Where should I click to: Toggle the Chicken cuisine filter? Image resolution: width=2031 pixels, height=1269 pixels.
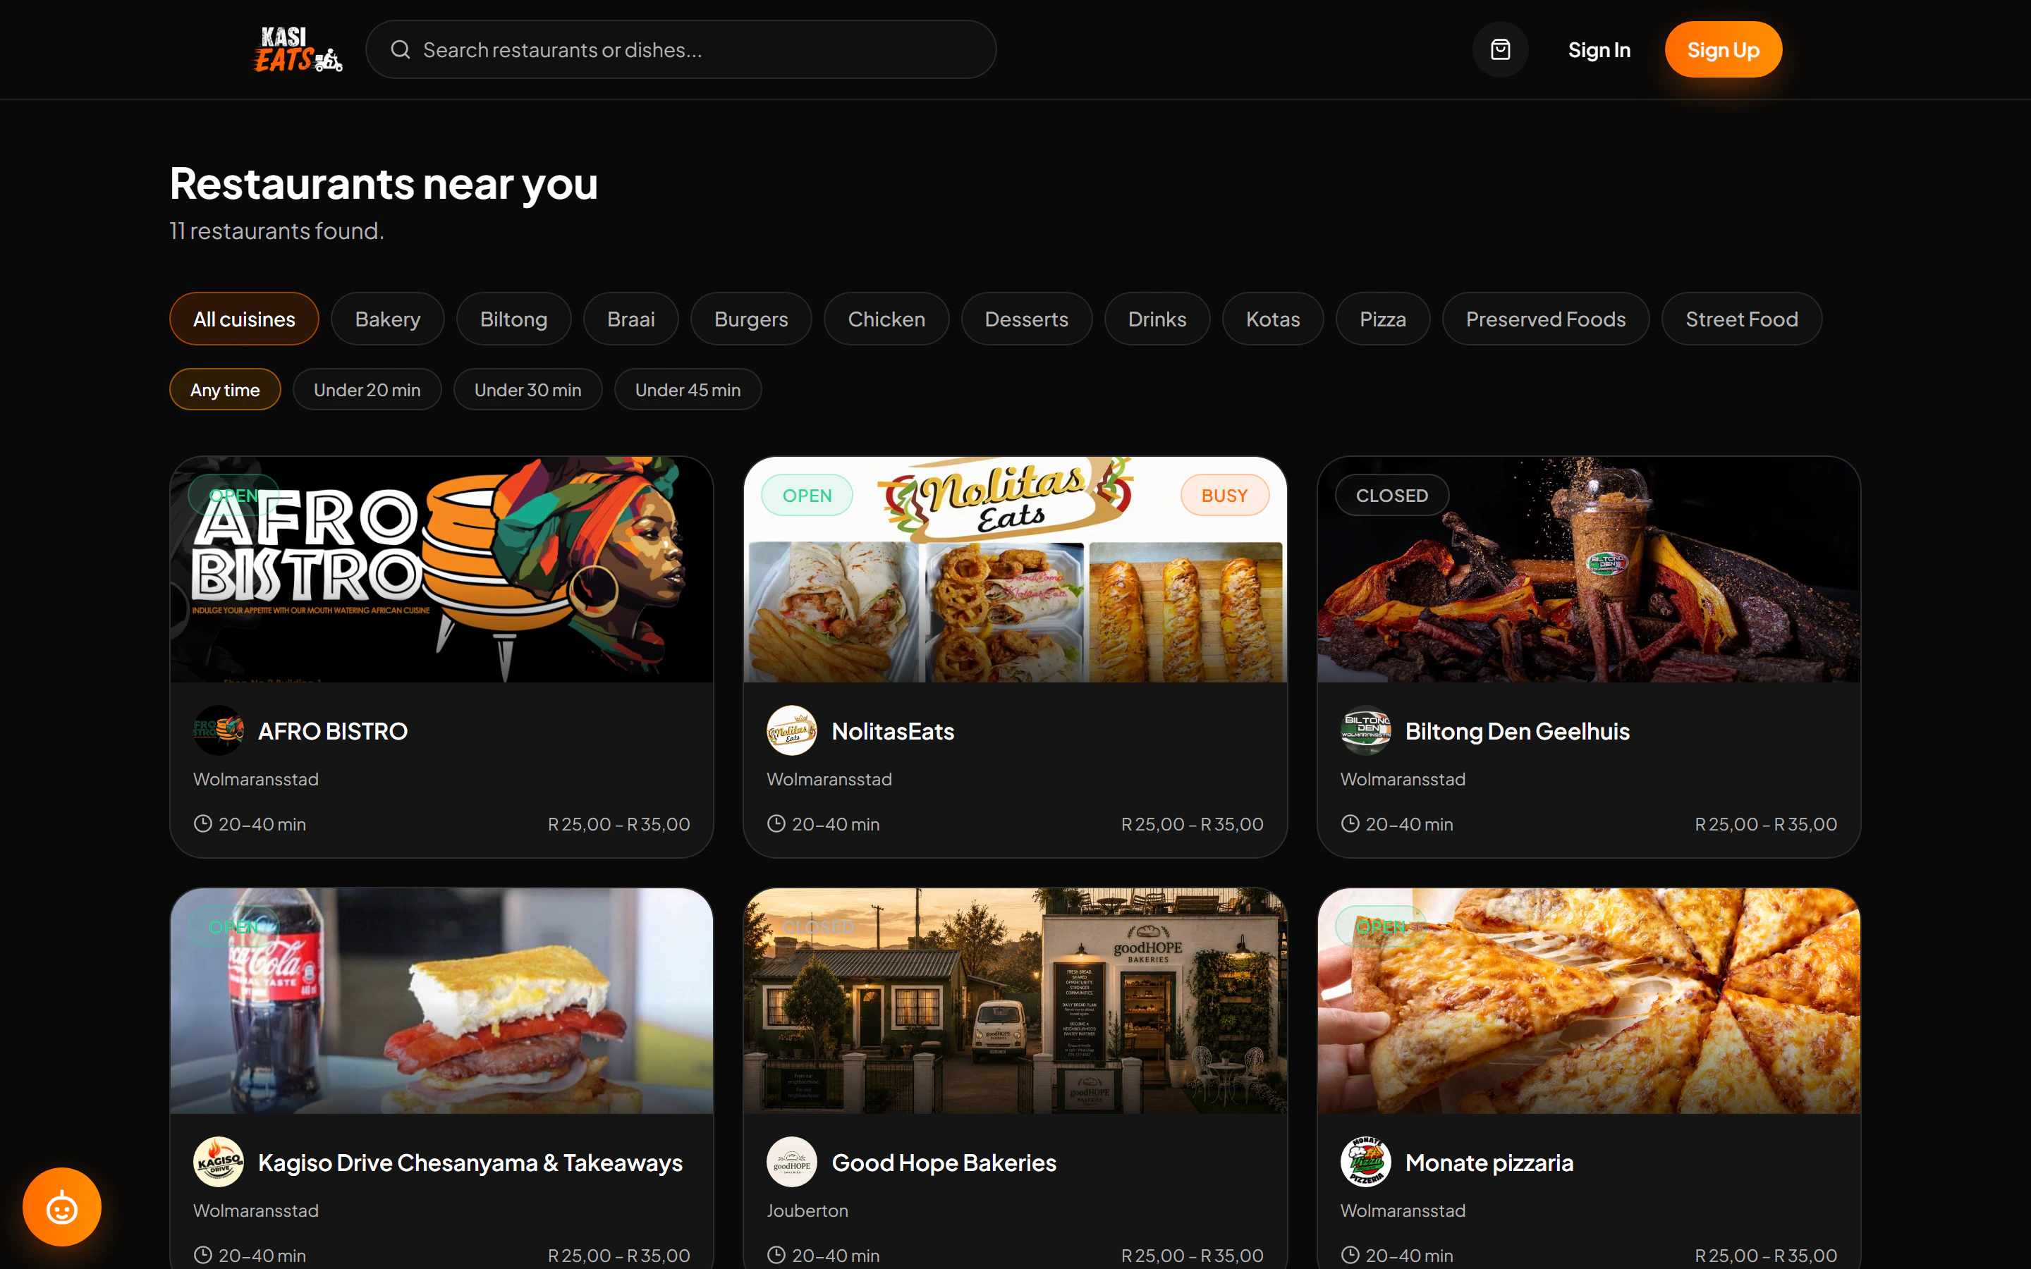click(886, 319)
